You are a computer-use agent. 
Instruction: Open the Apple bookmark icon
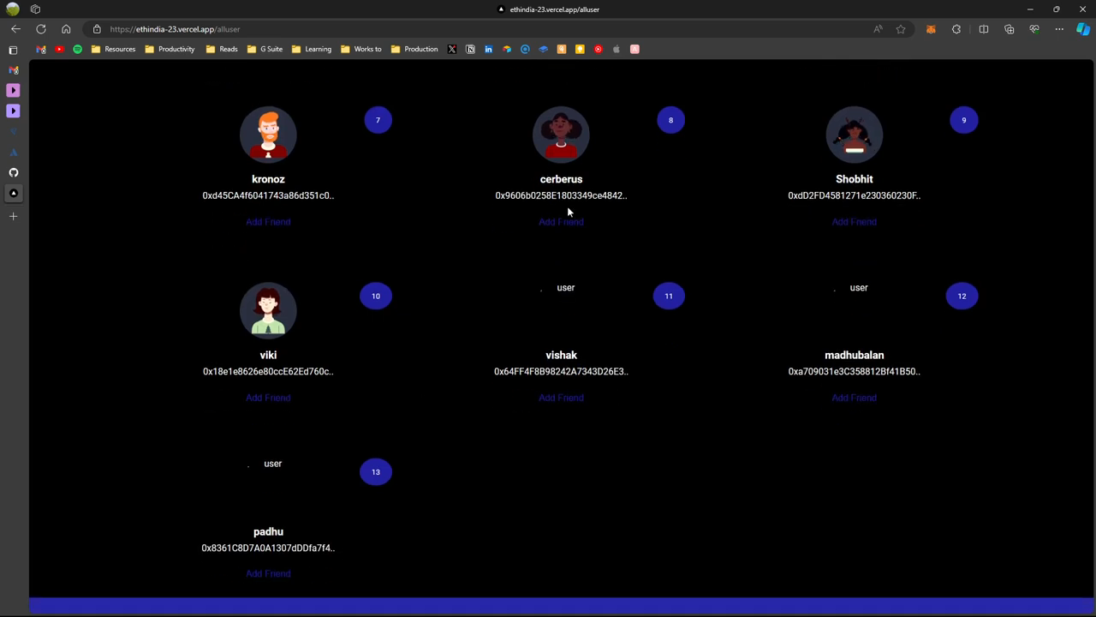(x=616, y=49)
